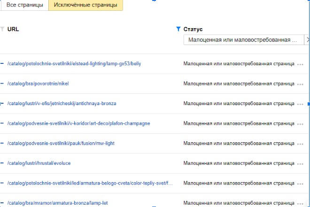This screenshot has height=207, width=310.
Task: Click the dash icon before the hrustal/evoluce row
Action: pos(2,163)
